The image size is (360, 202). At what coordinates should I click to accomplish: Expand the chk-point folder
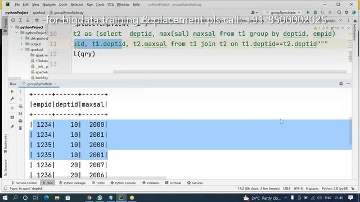[22, 38]
